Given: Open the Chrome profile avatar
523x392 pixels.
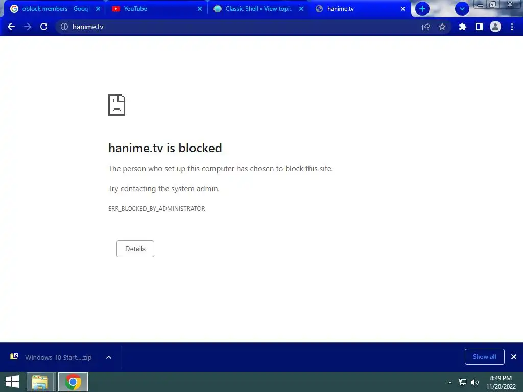Looking at the screenshot, I should click(495, 27).
